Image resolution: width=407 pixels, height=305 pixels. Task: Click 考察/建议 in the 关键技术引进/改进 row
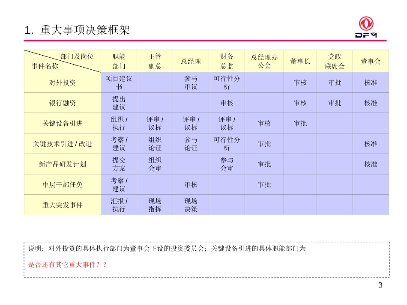point(119,144)
